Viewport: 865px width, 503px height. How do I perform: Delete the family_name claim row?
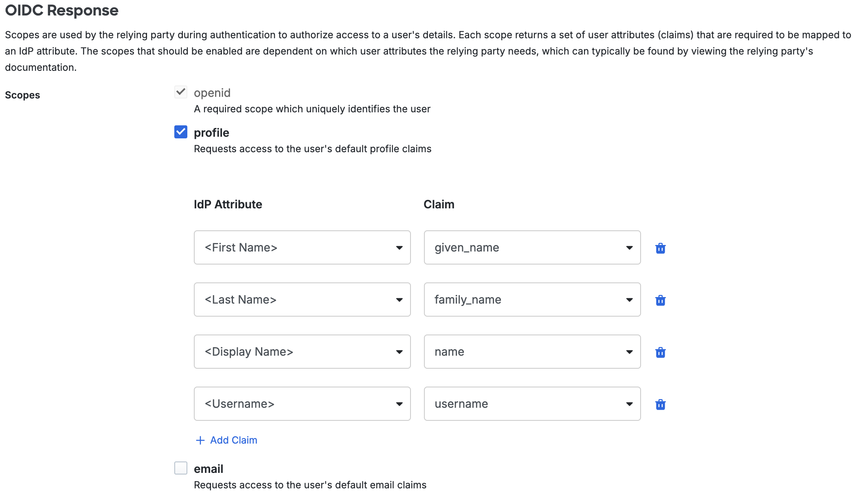point(660,300)
